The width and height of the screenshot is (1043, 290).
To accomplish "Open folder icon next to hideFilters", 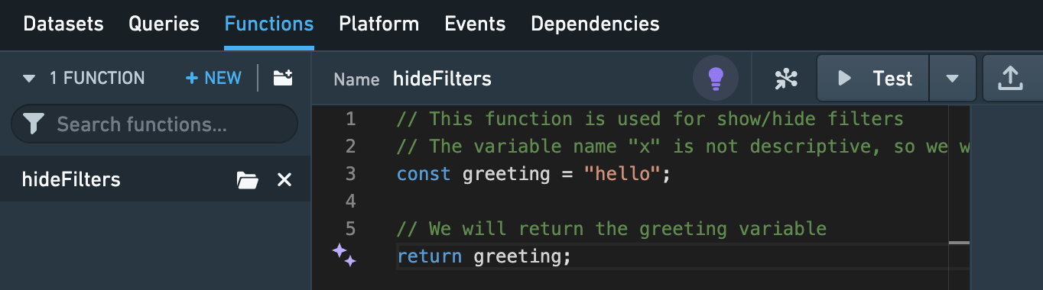I will (x=247, y=180).
